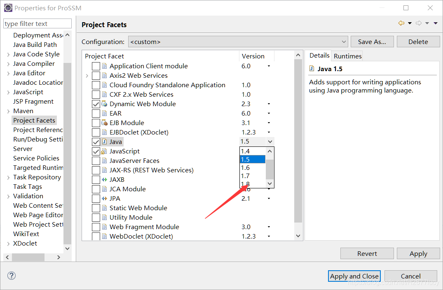Click the Revert button
This screenshot has height=290, width=443.
[x=367, y=253]
